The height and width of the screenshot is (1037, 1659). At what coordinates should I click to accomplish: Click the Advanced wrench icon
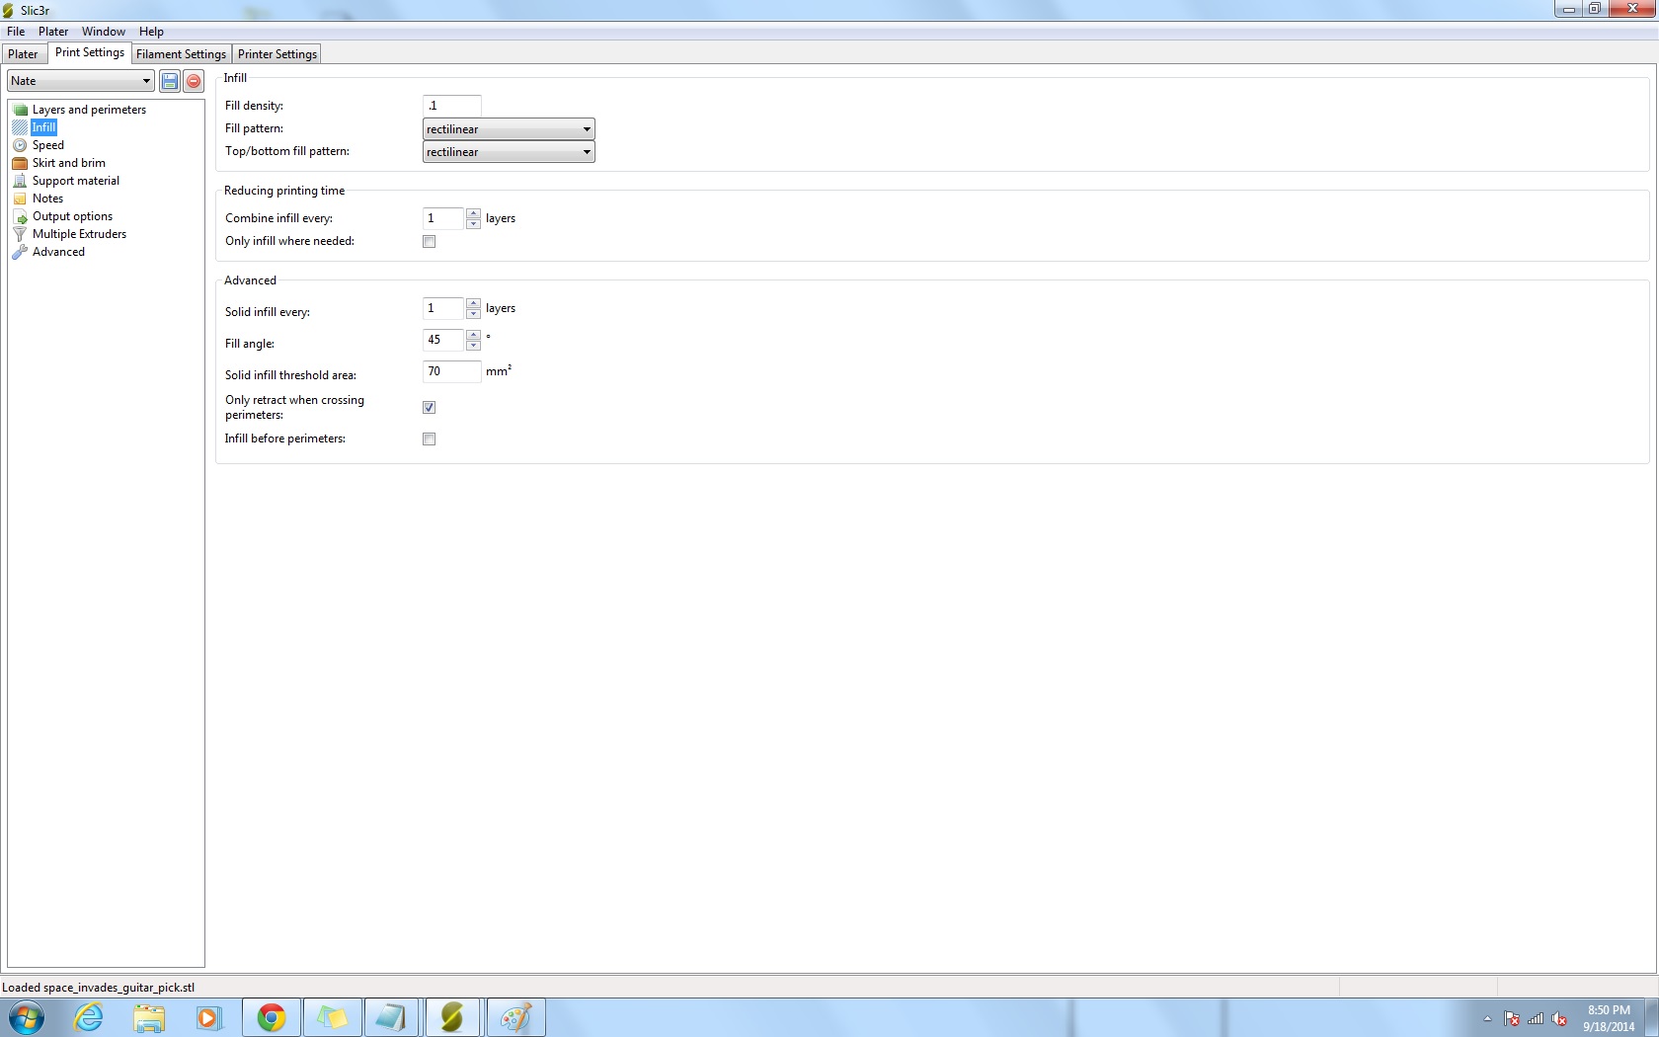pos(20,252)
